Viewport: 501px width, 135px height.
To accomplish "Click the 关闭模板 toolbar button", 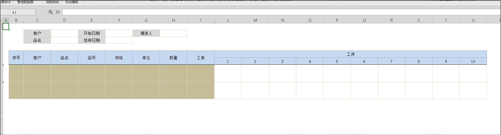I will pos(72,2).
